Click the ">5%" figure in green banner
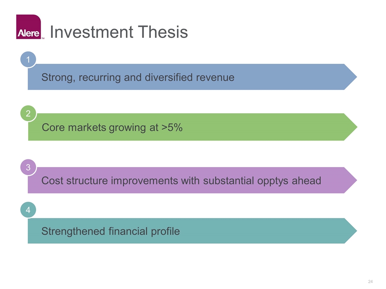The image size is (386, 289). pyautogui.click(x=172, y=128)
